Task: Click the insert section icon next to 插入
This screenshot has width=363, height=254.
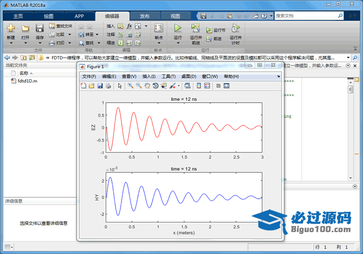Action: [x=120, y=26]
